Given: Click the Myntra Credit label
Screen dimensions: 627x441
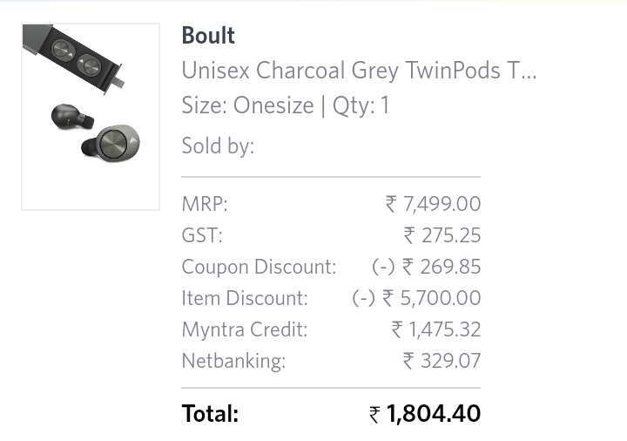Looking at the screenshot, I should click(245, 329).
